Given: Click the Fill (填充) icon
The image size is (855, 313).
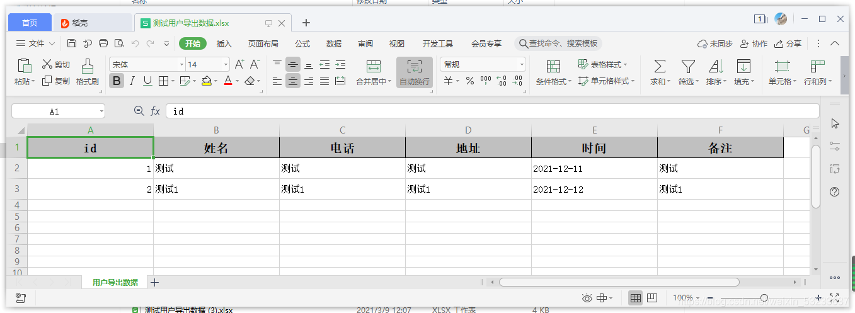Looking at the screenshot, I should [x=743, y=66].
